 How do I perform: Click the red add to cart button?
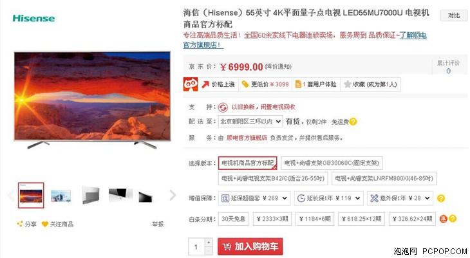coord(250,246)
